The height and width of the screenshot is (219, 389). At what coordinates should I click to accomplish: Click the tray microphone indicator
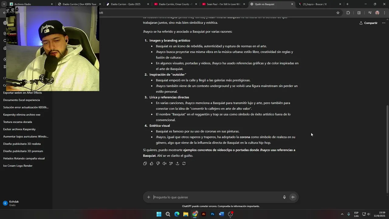pos(349,214)
